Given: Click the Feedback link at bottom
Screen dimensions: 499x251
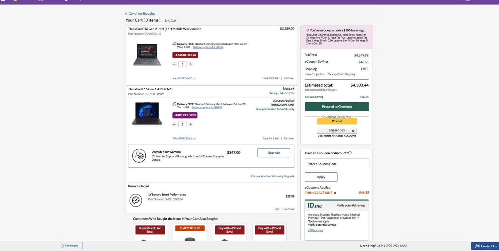Looking at the screenshot, I should pos(71,246).
